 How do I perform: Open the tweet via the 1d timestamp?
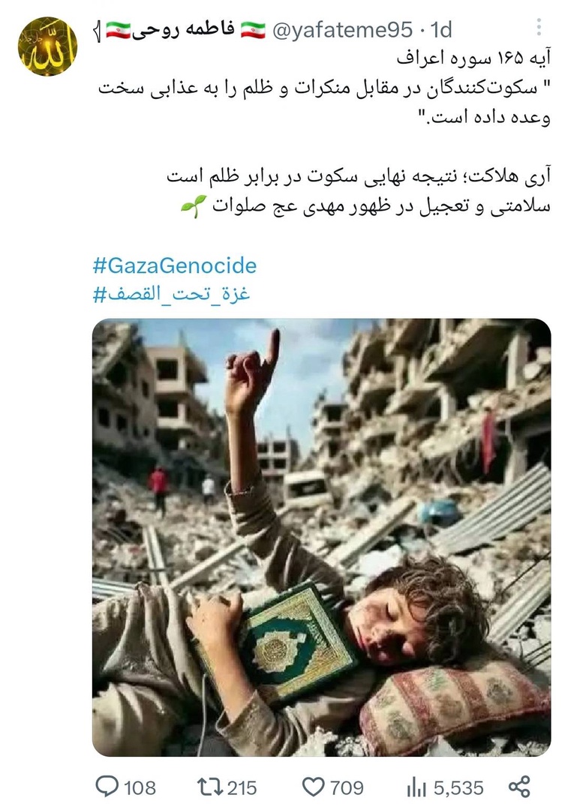click(441, 30)
